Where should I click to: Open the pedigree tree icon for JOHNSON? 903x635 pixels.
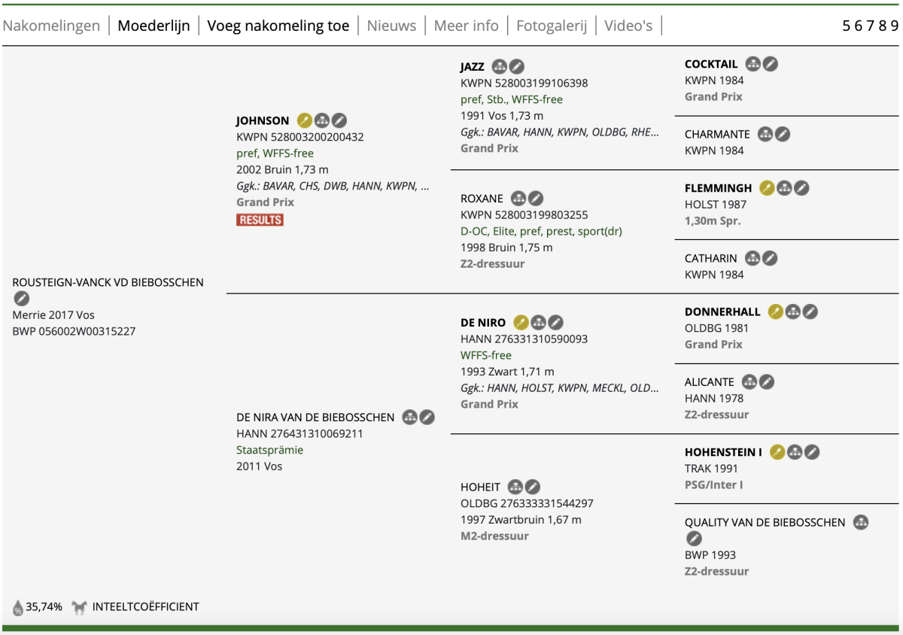point(322,120)
